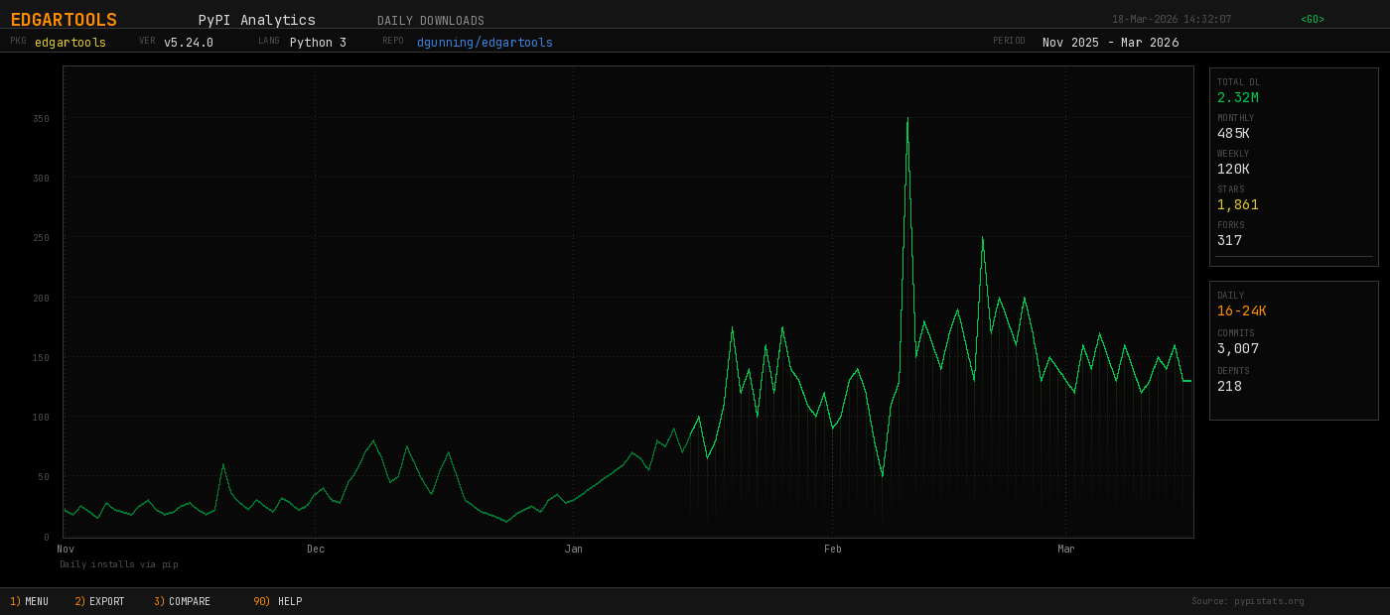
Task: Open the COMPARE function option
Action: pyautogui.click(x=183, y=601)
